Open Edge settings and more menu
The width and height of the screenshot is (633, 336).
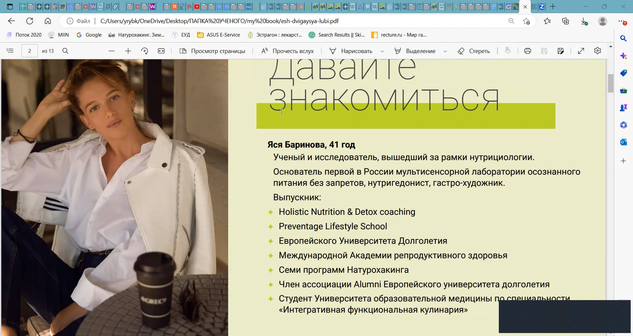622,21
